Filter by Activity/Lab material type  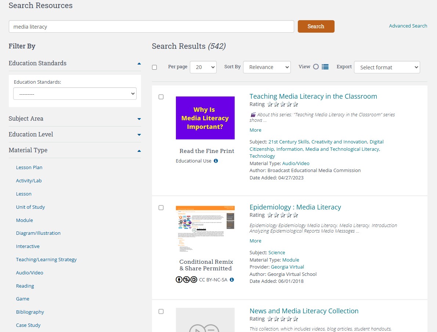(x=29, y=180)
